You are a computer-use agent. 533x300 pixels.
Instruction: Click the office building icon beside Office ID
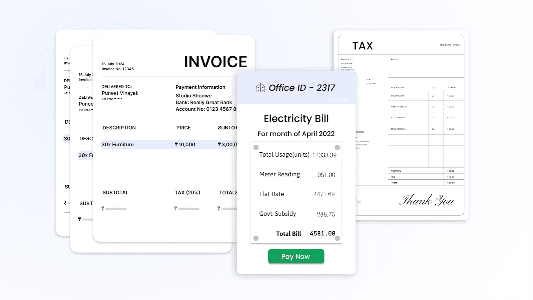click(x=260, y=87)
